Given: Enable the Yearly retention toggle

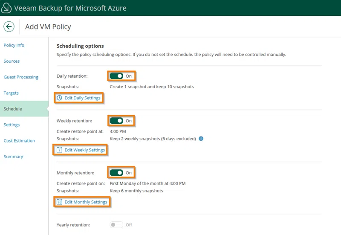Looking at the screenshot, I should tap(116, 225).
